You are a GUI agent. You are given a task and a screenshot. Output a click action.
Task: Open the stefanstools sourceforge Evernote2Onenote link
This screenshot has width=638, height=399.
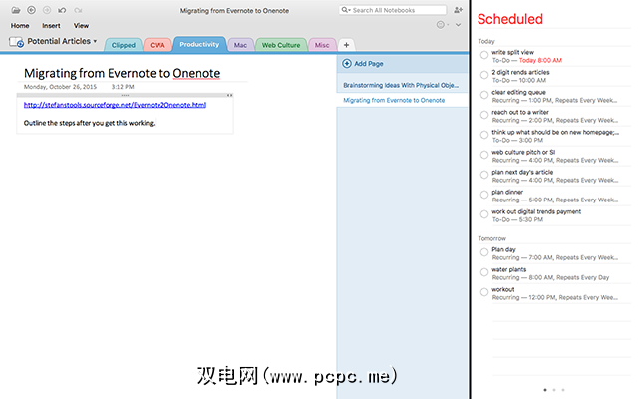(x=115, y=105)
